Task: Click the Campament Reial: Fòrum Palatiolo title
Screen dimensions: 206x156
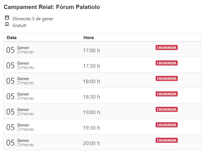Action: pos(52,7)
